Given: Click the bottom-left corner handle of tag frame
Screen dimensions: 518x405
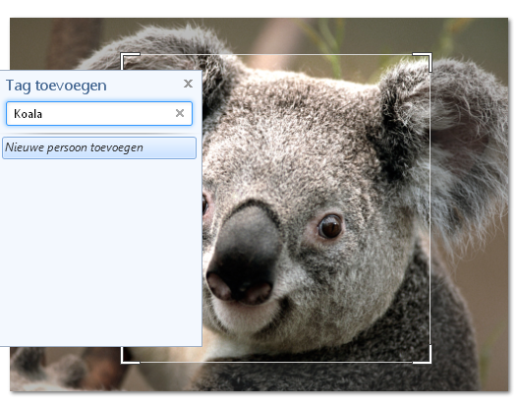Looking at the screenshot, I should (x=130, y=356).
